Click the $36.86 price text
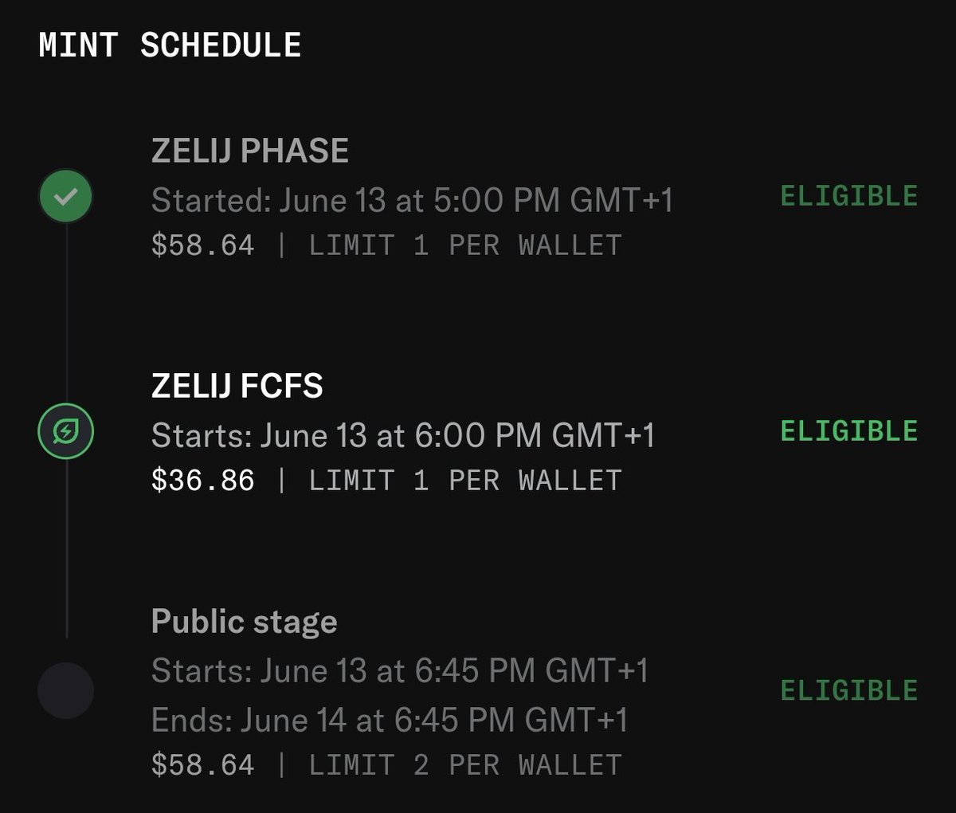The width and height of the screenshot is (956, 813). [x=203, y=481]
